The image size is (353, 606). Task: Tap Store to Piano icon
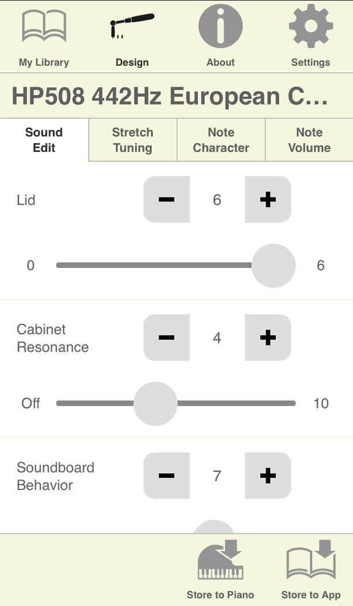221,560
